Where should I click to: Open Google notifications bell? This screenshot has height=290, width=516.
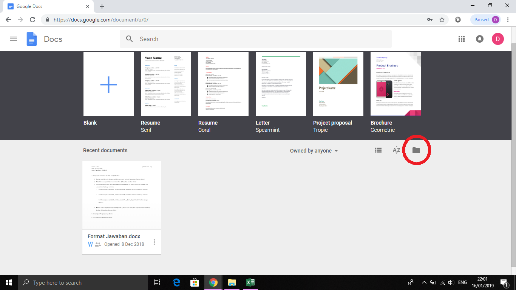pyautogui.click(x=480, y=39)
